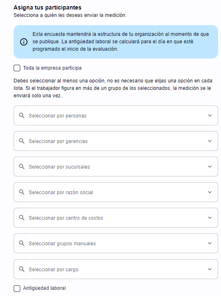Click inside the Seleccionar por cargo field

(x=116, y=269)
